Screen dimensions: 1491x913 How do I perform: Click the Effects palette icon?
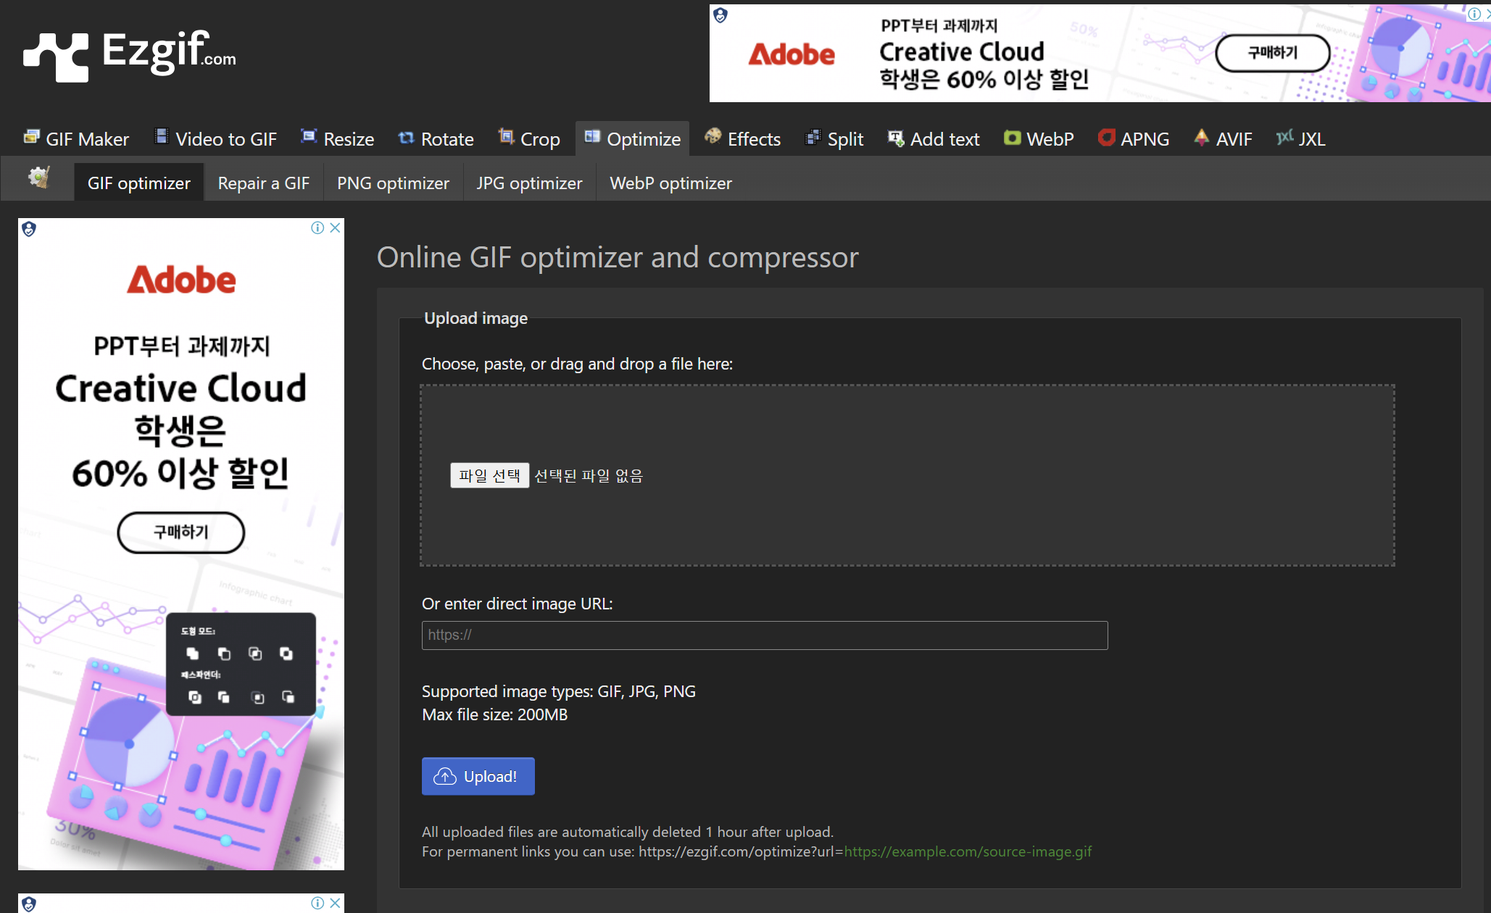pos(713,136)
